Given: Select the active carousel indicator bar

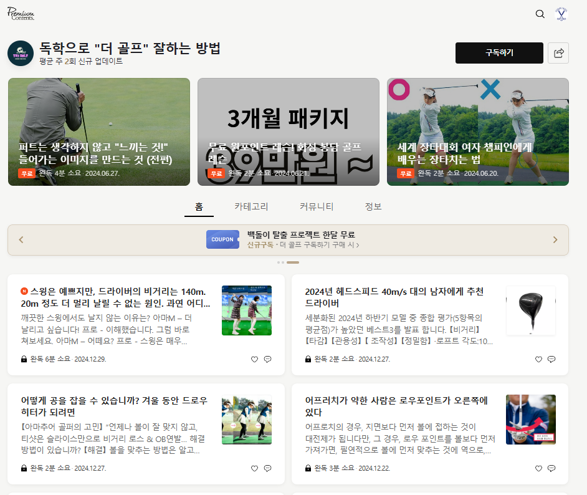Looking at the screenshot, I should [x=293, y=262].
